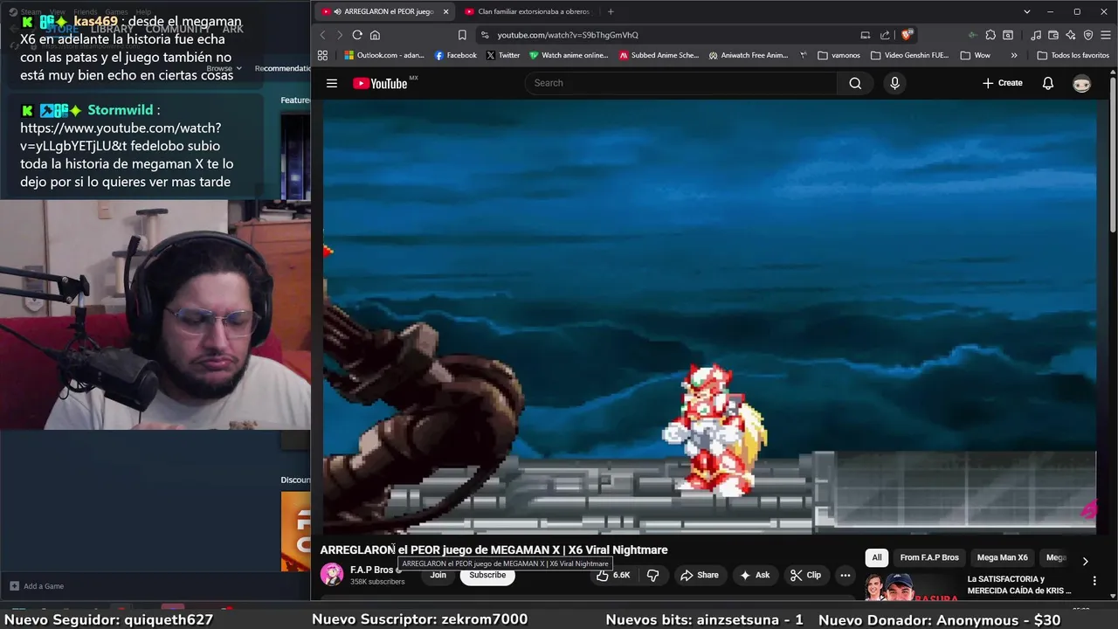The width and height of the screenshot is (1118, 629).
Task: Open YouTube notifications bell
Action: point(1048,83)
